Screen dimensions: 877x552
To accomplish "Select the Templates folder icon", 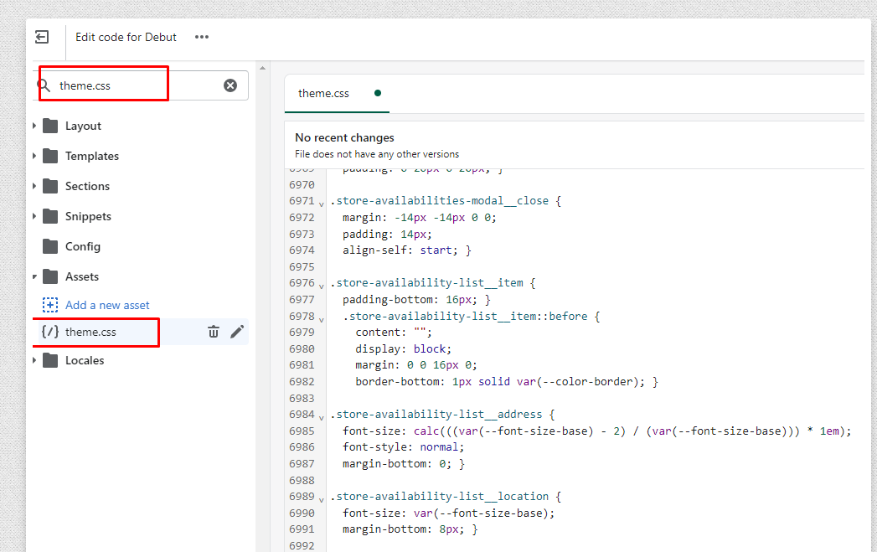I will point(50,156).
